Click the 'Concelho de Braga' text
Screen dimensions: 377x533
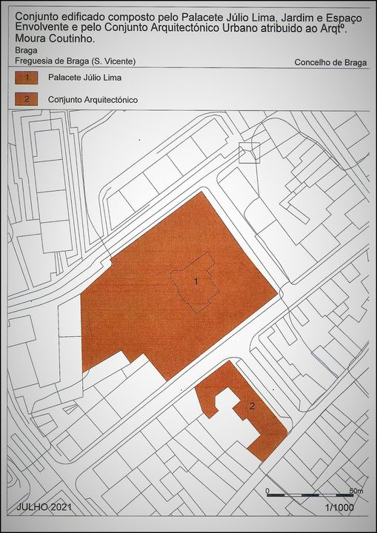coord(331,62)
